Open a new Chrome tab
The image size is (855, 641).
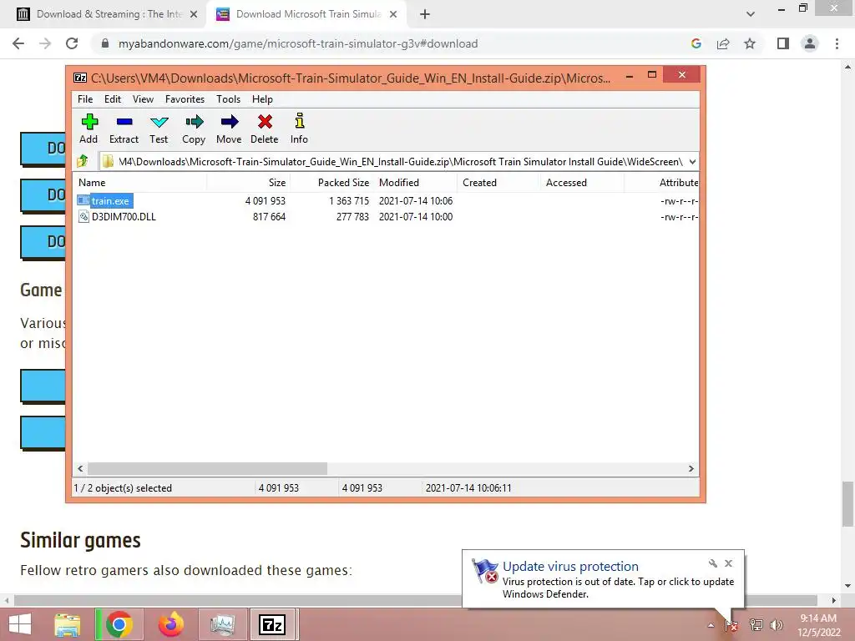click(425, 15)
